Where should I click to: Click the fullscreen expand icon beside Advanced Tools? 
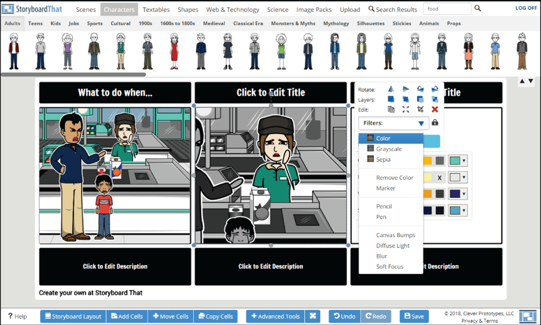click(x=313, y=316)
